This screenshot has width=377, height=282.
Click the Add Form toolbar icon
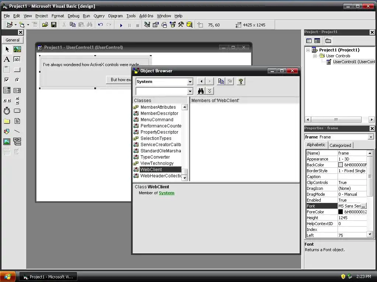(22, 25)
